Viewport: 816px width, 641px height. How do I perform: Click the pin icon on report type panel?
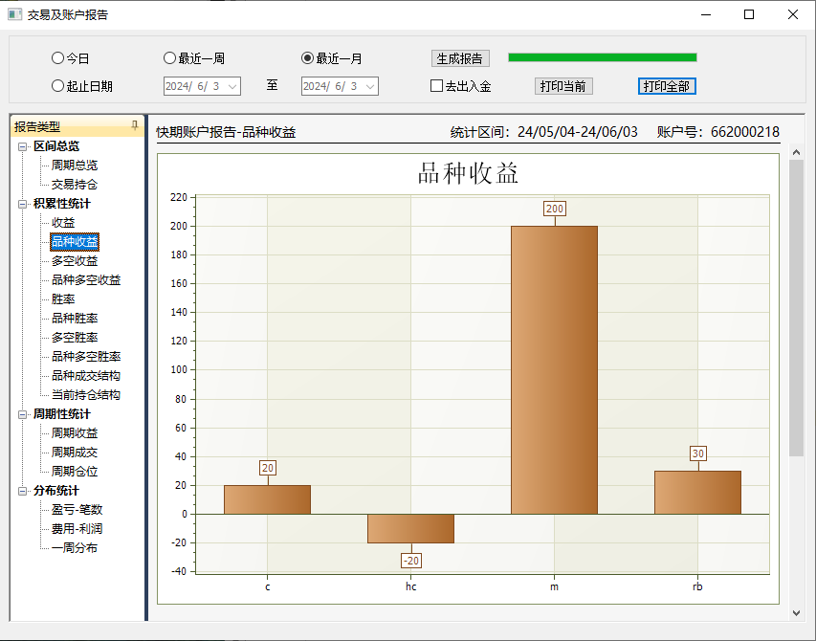[x=134, y=125]
